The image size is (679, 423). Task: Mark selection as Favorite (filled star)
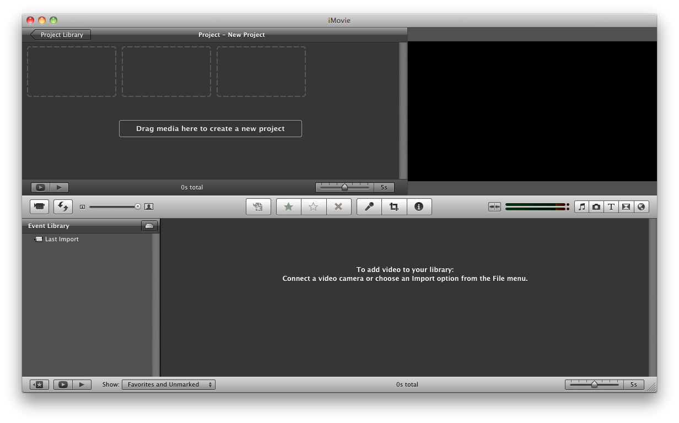(288, 207)
